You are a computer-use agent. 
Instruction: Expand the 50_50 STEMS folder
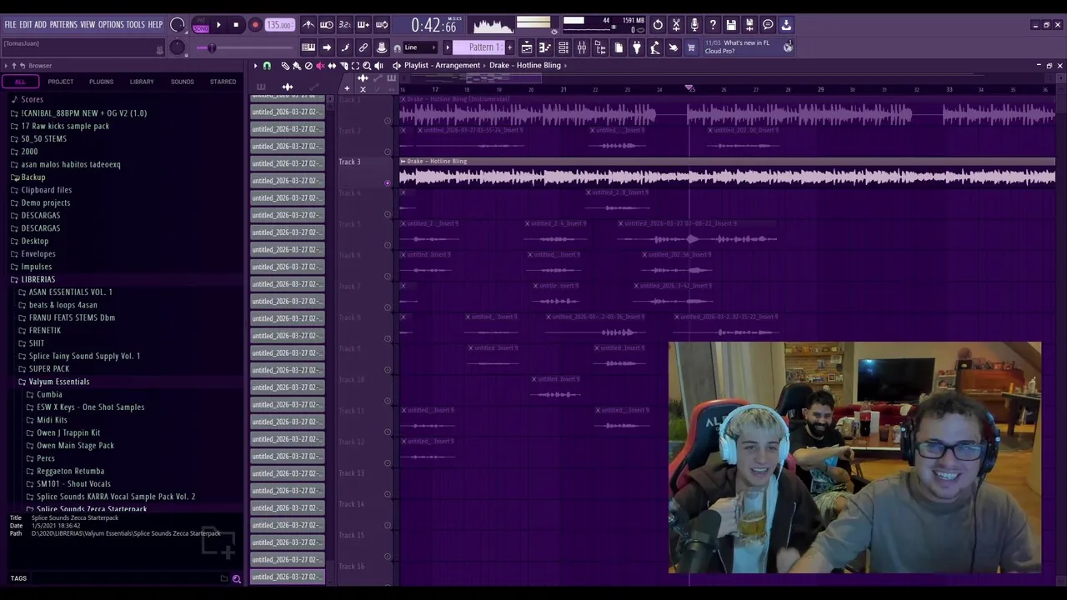point(43,138)
